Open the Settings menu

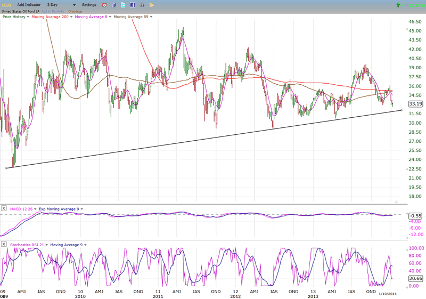tap(89, 5)
